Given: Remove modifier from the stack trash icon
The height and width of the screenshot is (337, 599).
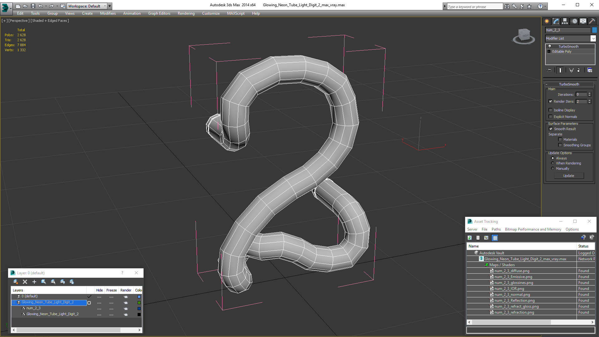Looking at the screenshot, I should point(578,70).
